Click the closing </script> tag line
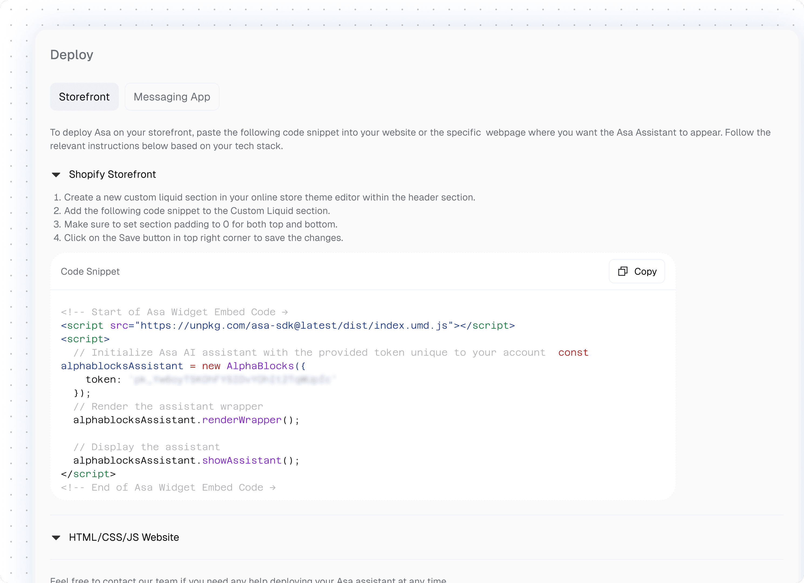This screenshot has width=804, height=583. 88,474
